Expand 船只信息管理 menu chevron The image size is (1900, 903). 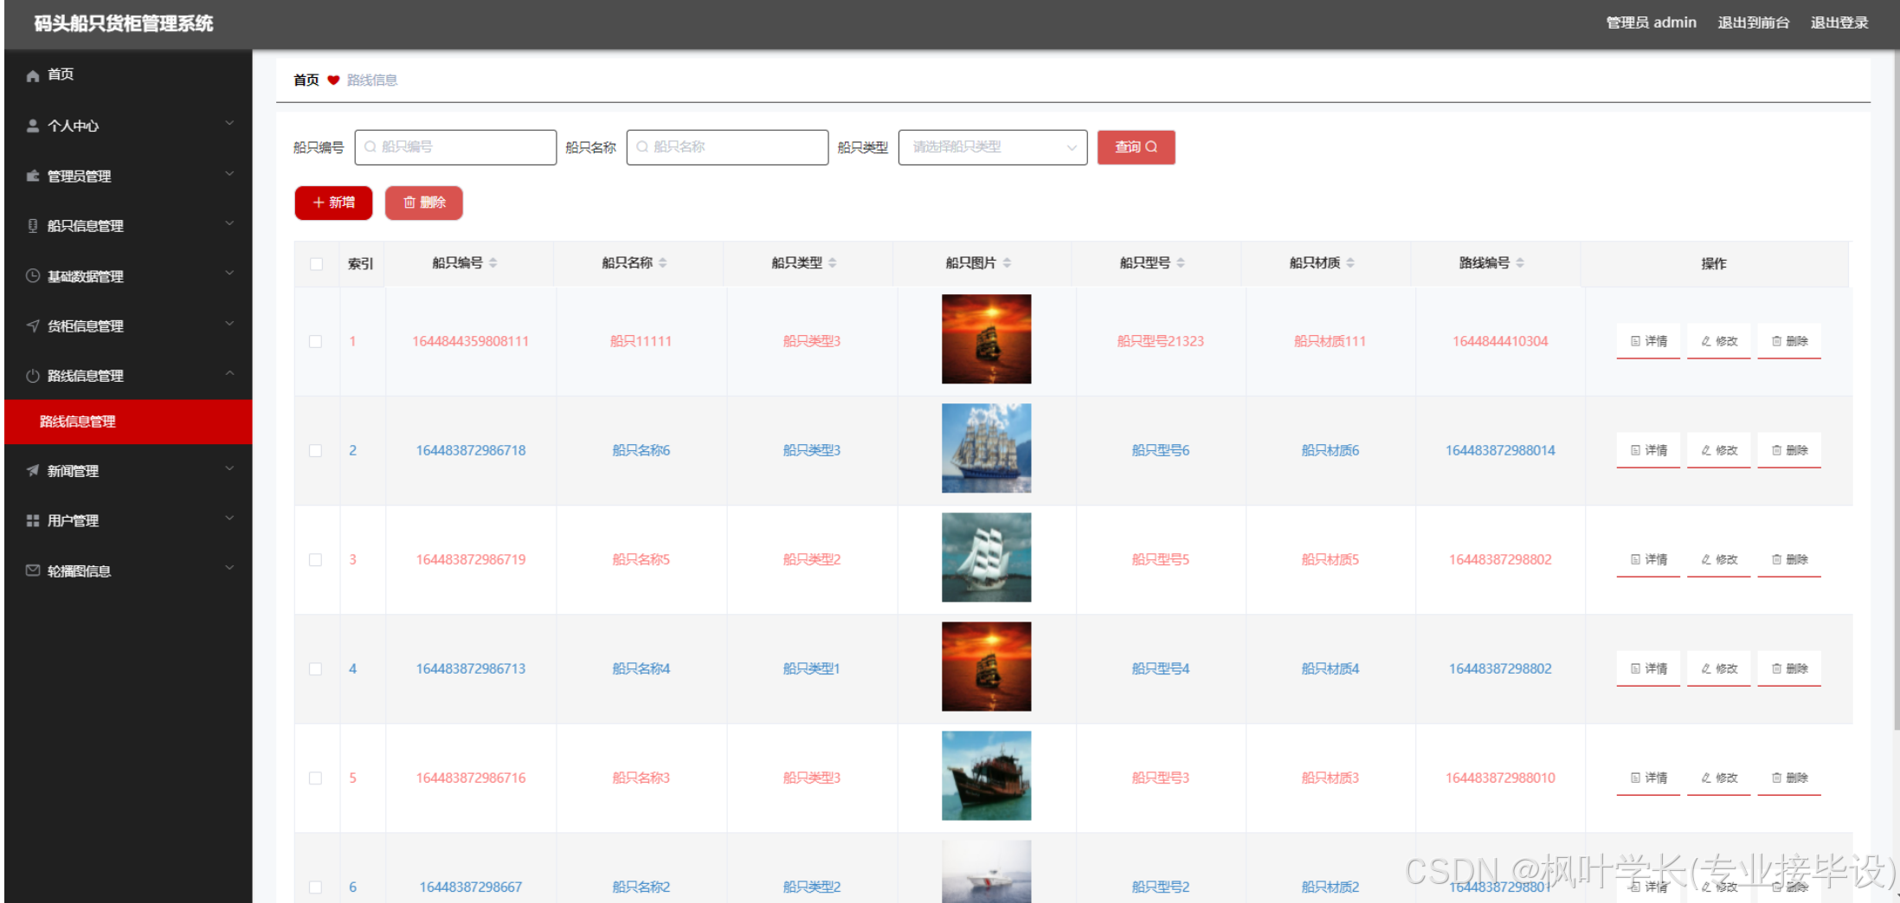pyautogui.click(x=229, y=223)
